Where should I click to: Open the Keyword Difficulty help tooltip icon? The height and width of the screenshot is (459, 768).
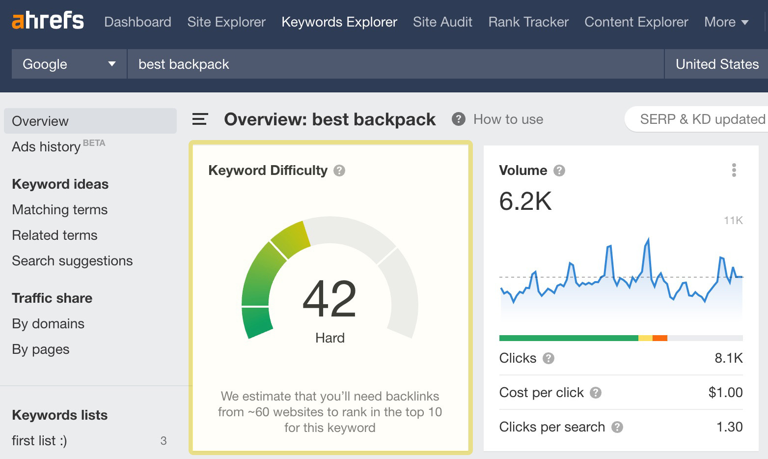(339, 171)
